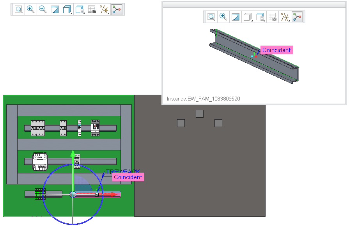The width and height of the screenshot is (349, 226).
Task: Click View Manager icon in main toolbar
Action: (x=92, y=10)
